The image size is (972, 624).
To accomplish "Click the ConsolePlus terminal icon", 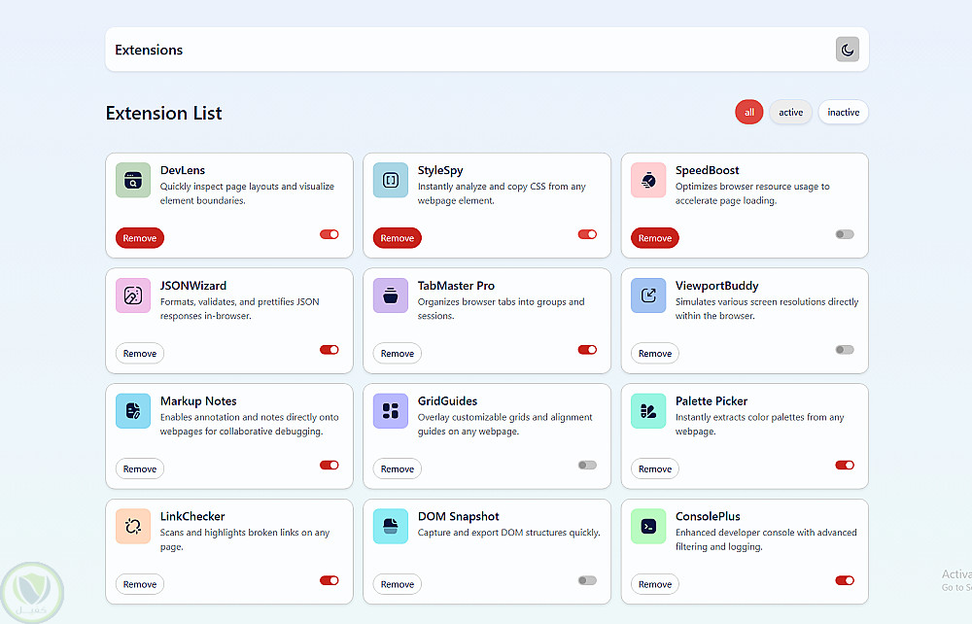I will click(648, 527).
